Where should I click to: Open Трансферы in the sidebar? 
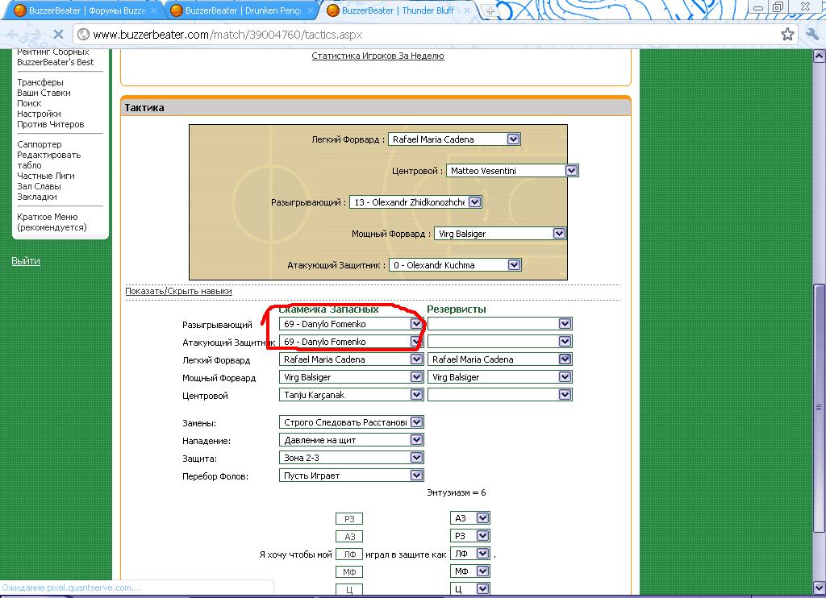click(x=40, y=82)
